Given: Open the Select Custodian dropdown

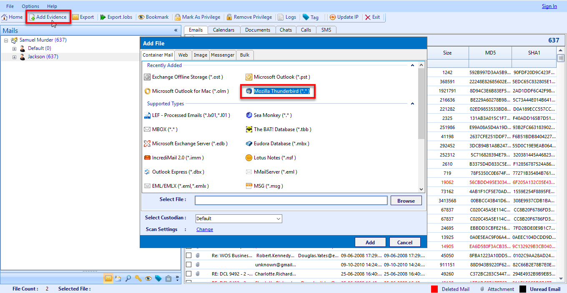Looking at the screenshot, I should [x=239, y=219].
